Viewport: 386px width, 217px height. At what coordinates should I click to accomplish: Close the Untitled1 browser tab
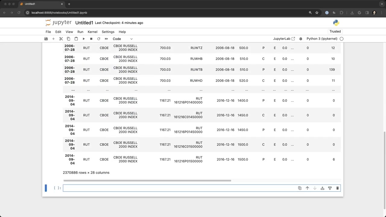pos(62,4)
